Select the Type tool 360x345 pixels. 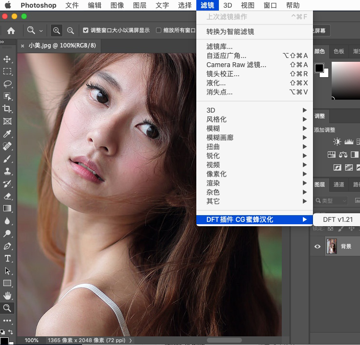pos(7,258)
